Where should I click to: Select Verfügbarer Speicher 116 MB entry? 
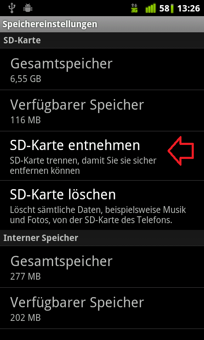[102, 110]
